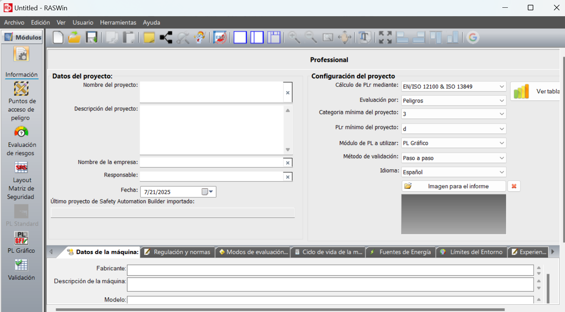Viewport: 565px width, 312px height.
Task: Save the project with the floppy disk icon
Action: tap(91, 38)
